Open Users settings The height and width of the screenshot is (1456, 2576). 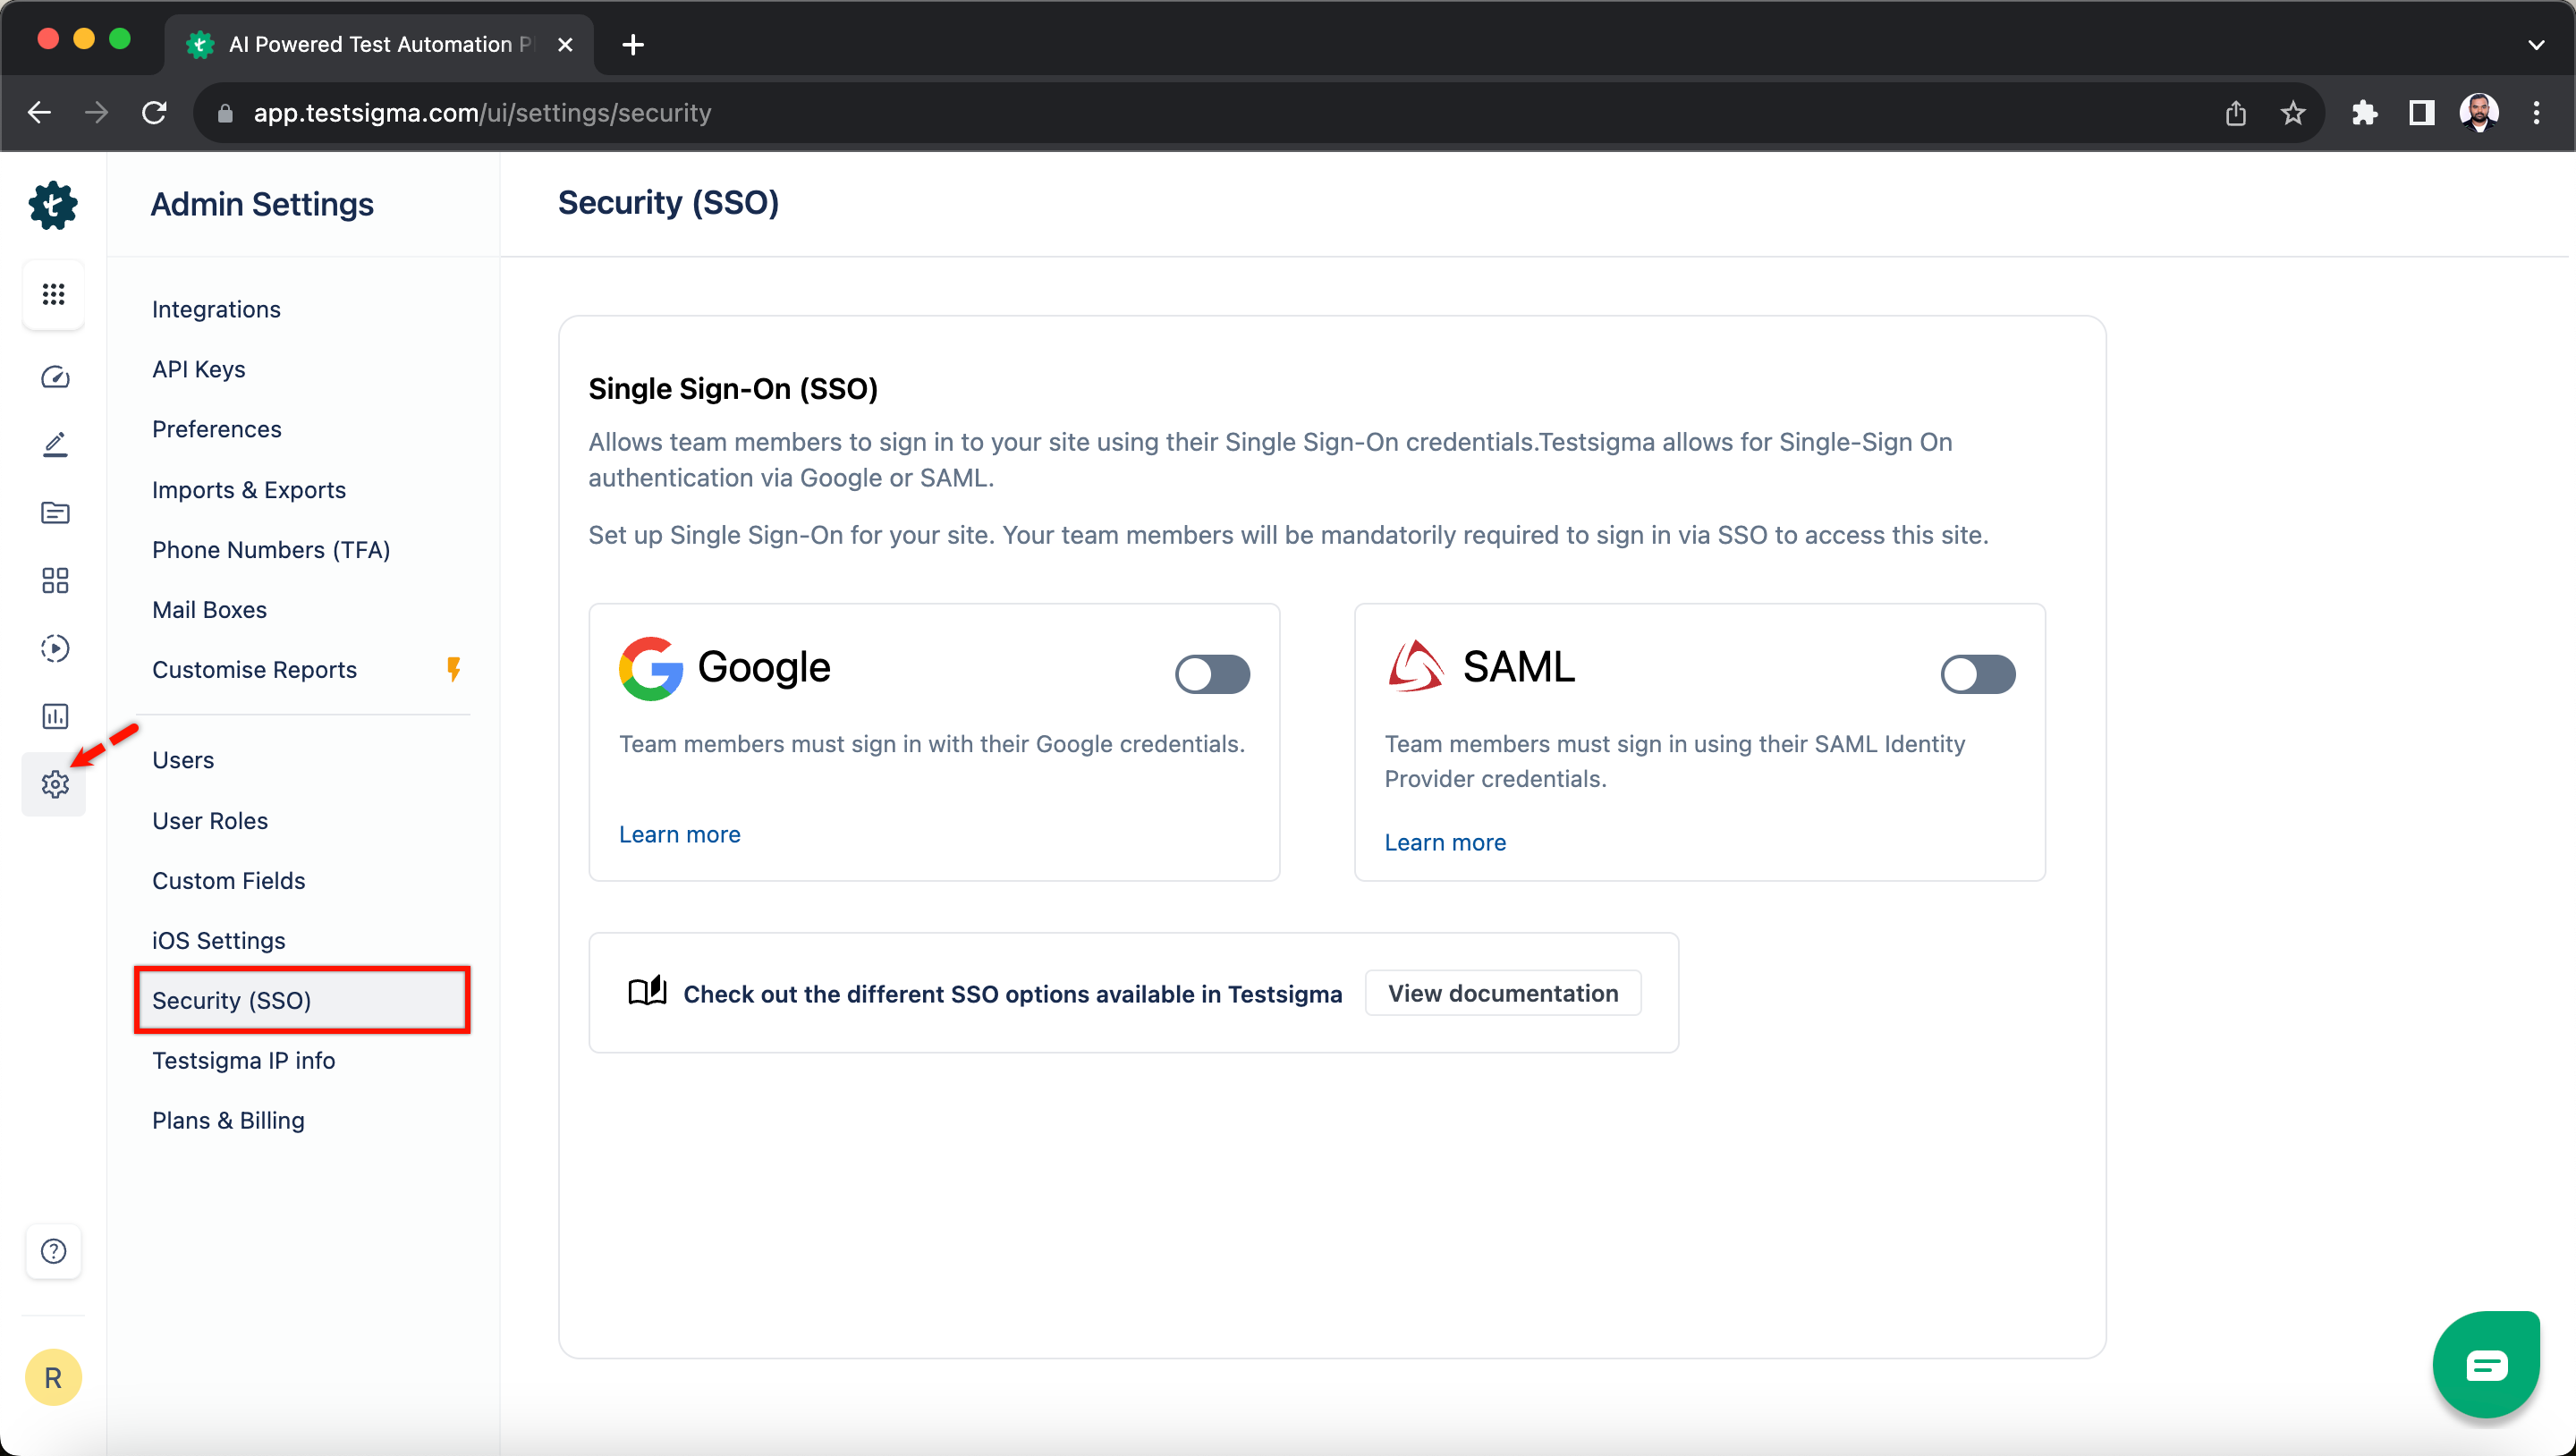(x=183, y=760)
